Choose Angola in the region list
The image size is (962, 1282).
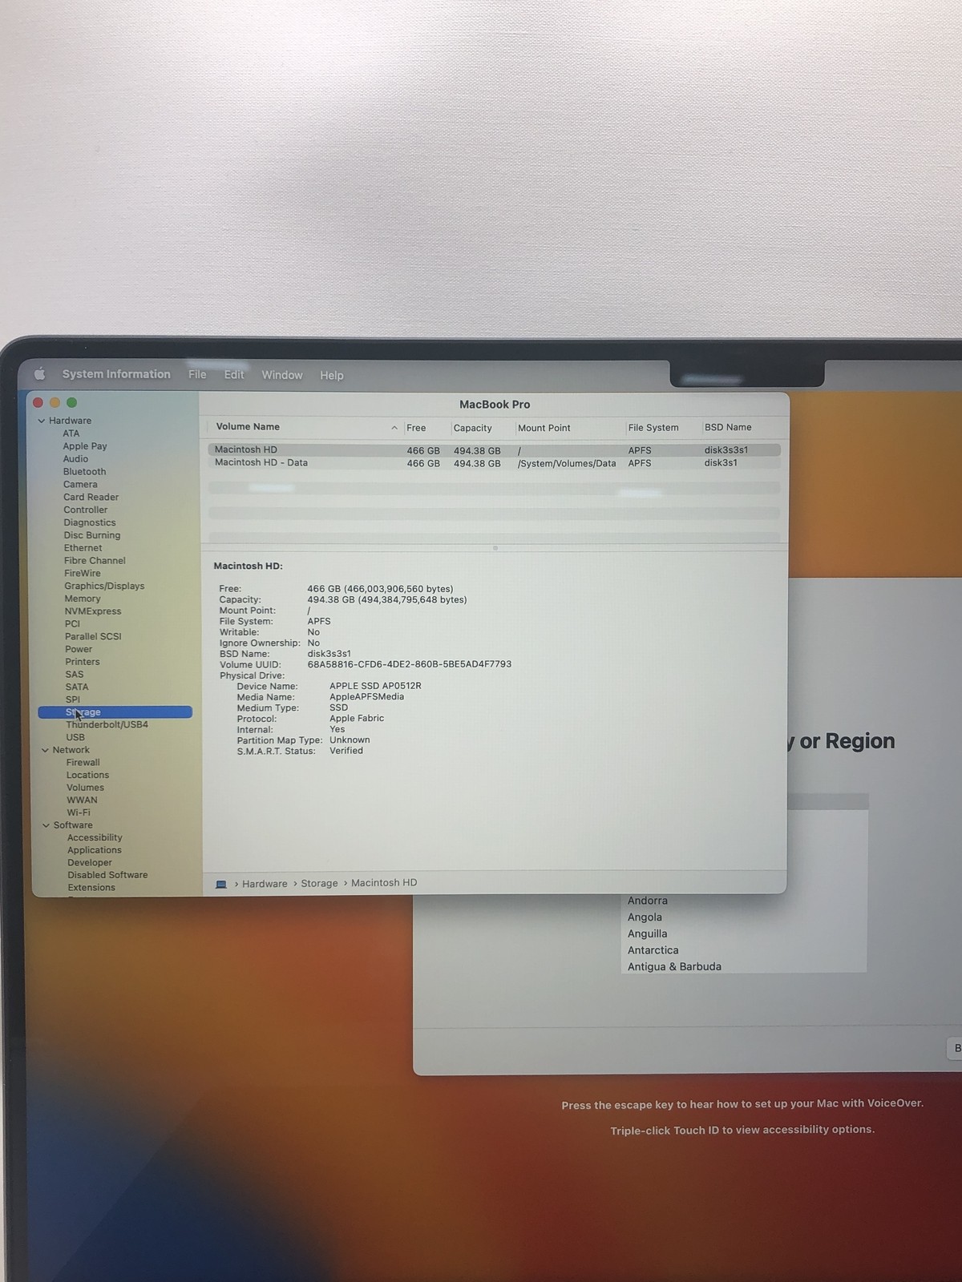(645, 917)
